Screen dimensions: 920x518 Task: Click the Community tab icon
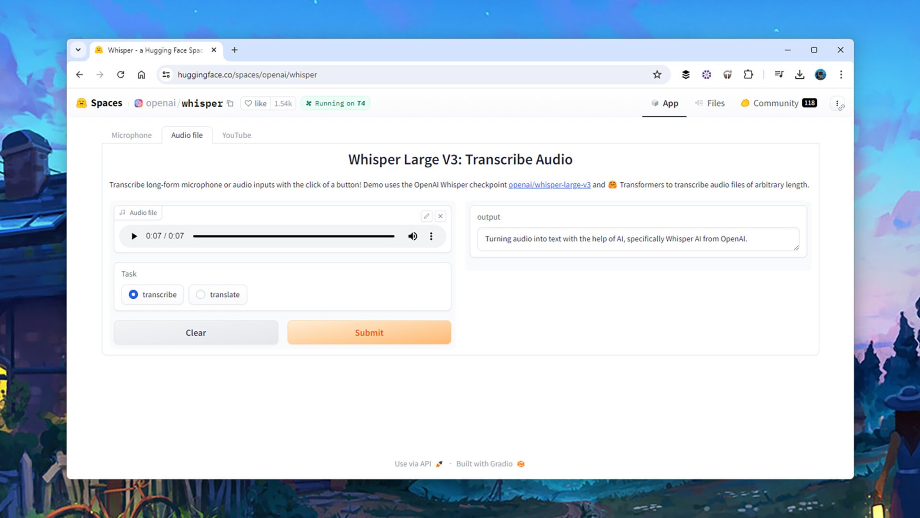coord(745,103)
